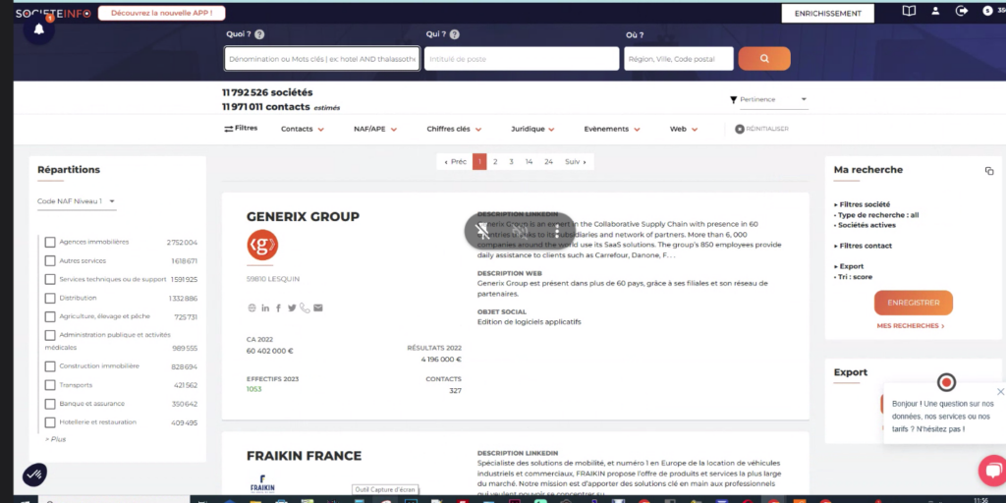Click Generix Group's Twitter icon

[292, 308]
